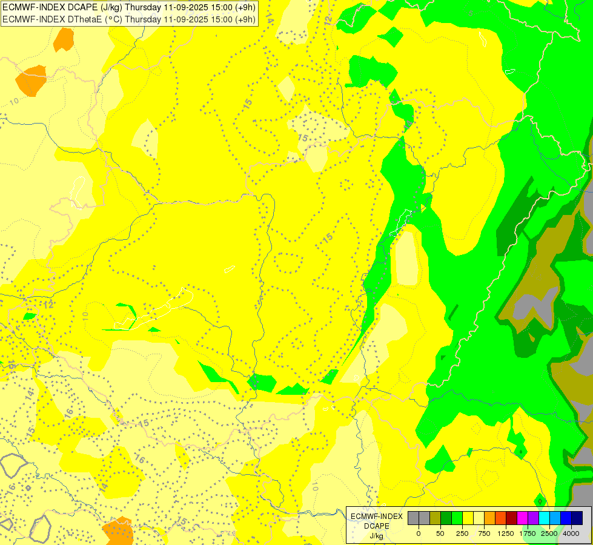This screenshot has height=545, width=593.
Task: Click the DCAPE label in the legend box
Action: (x=377, y=526)
